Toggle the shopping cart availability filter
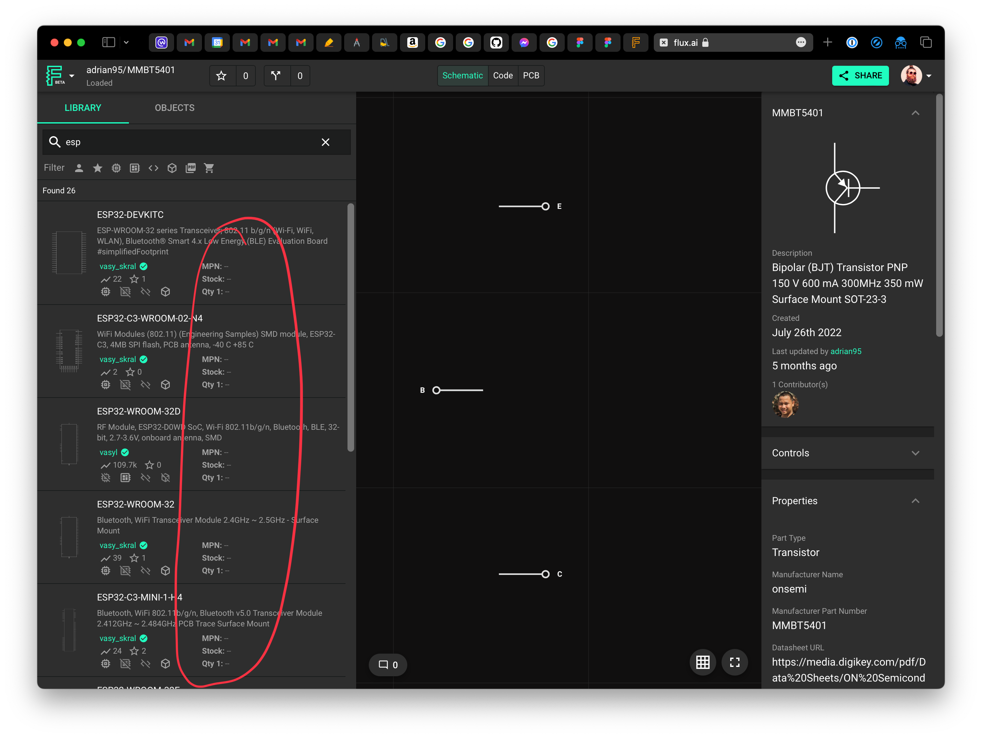This screenshot has height=738, width=982. coord(209,168)
